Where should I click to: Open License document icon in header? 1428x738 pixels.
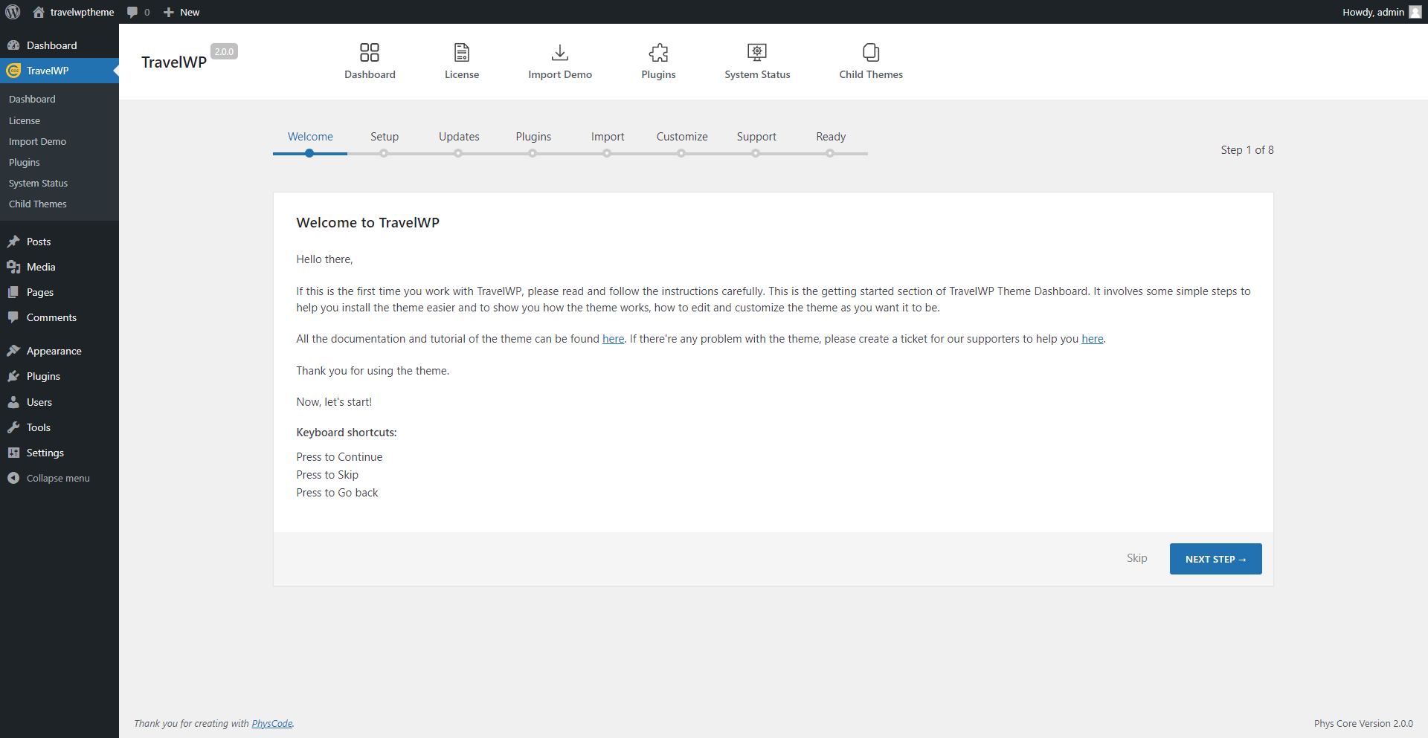pyautogui.click(x=462, y=52)
